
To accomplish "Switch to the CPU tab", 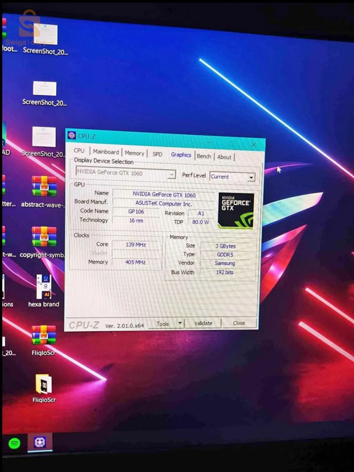I will [79, 151].
